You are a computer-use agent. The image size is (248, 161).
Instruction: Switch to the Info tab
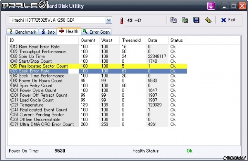coord(48,32)
